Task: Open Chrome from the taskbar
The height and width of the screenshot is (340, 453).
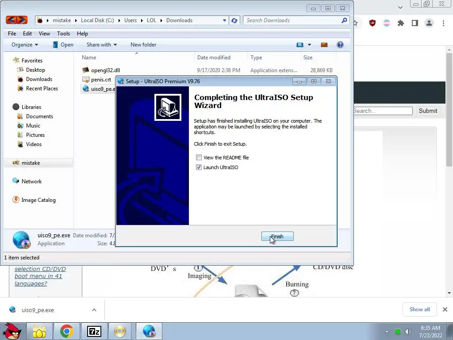Action: 66,331
